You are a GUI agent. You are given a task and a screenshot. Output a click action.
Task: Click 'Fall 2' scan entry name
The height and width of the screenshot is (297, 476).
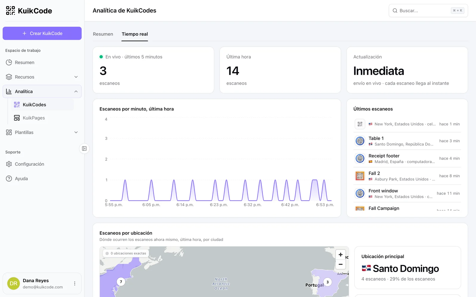click(374, 173)
